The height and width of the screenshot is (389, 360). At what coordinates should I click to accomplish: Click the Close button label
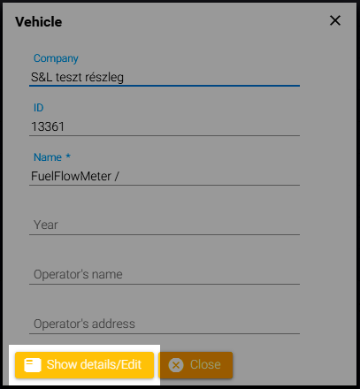click(205, 365)
